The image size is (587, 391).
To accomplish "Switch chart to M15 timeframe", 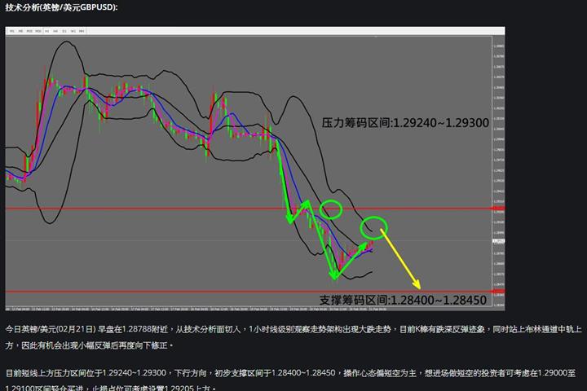I will point(29,31).
